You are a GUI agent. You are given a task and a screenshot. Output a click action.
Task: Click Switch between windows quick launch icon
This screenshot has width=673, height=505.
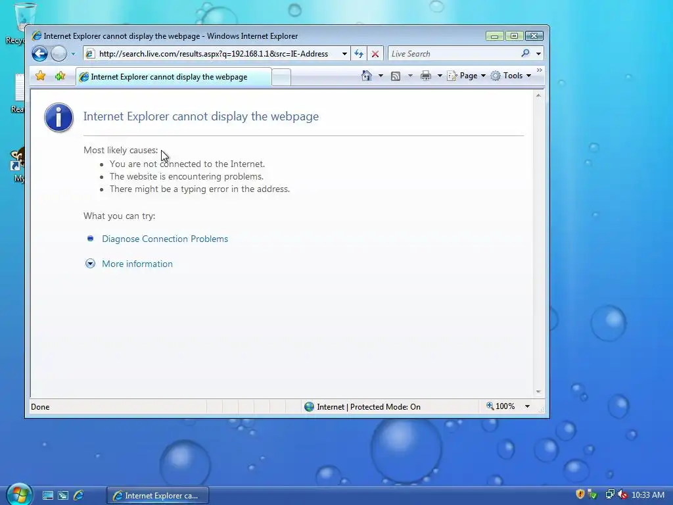(x=63, y=496)
